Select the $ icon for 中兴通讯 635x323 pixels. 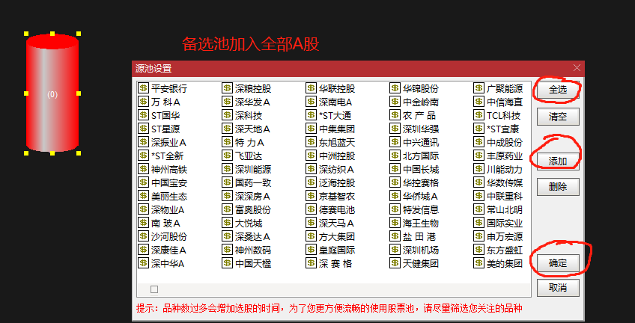point(395,142)
